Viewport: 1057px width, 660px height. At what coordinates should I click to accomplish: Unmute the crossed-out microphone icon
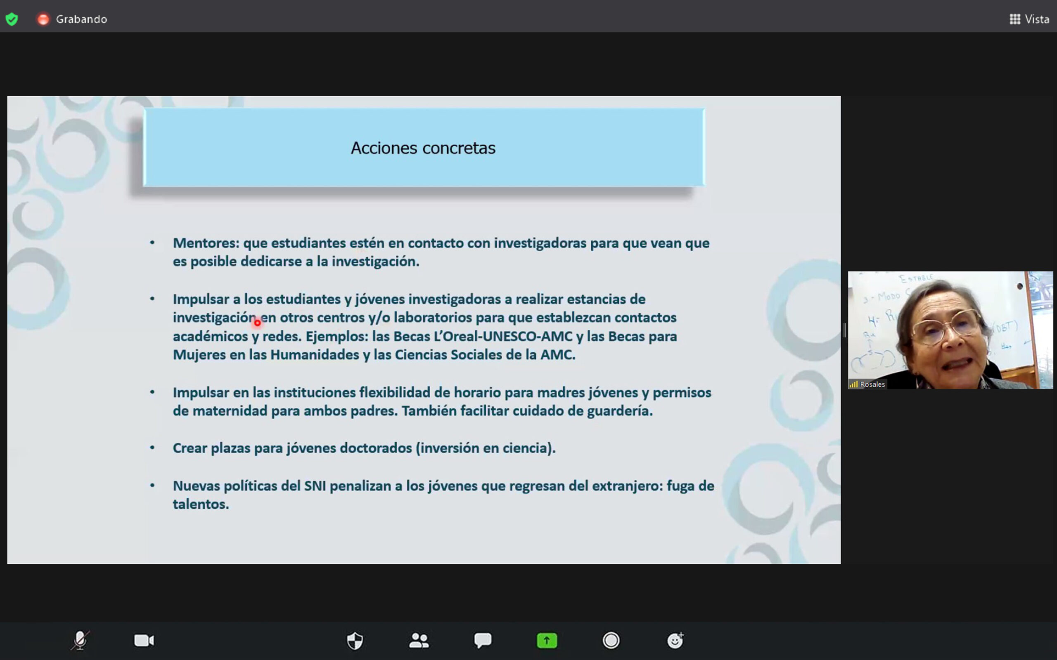[80, 640]
